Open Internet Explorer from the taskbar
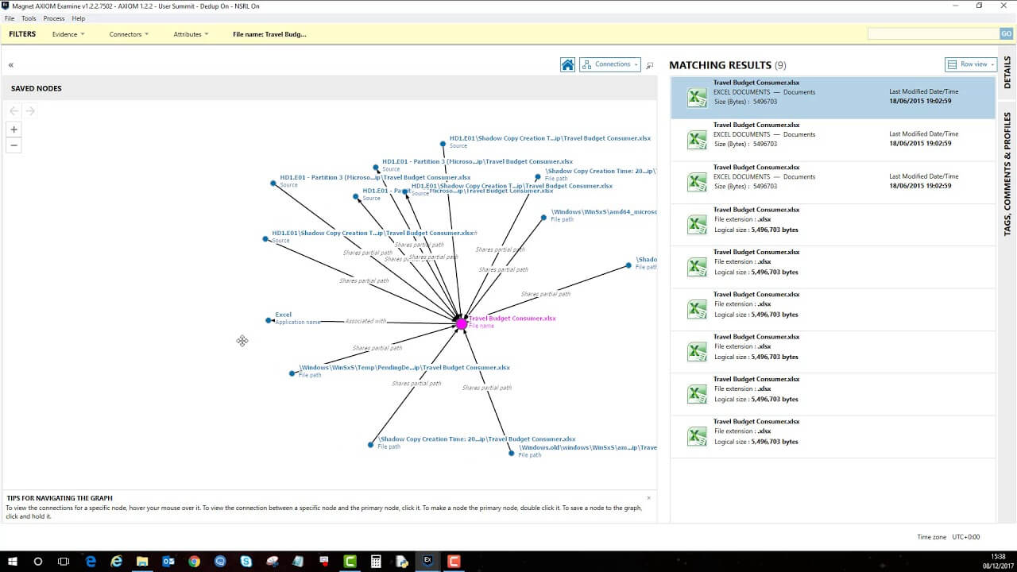This screenshot has width=1017, height=572. pos(117,561)
